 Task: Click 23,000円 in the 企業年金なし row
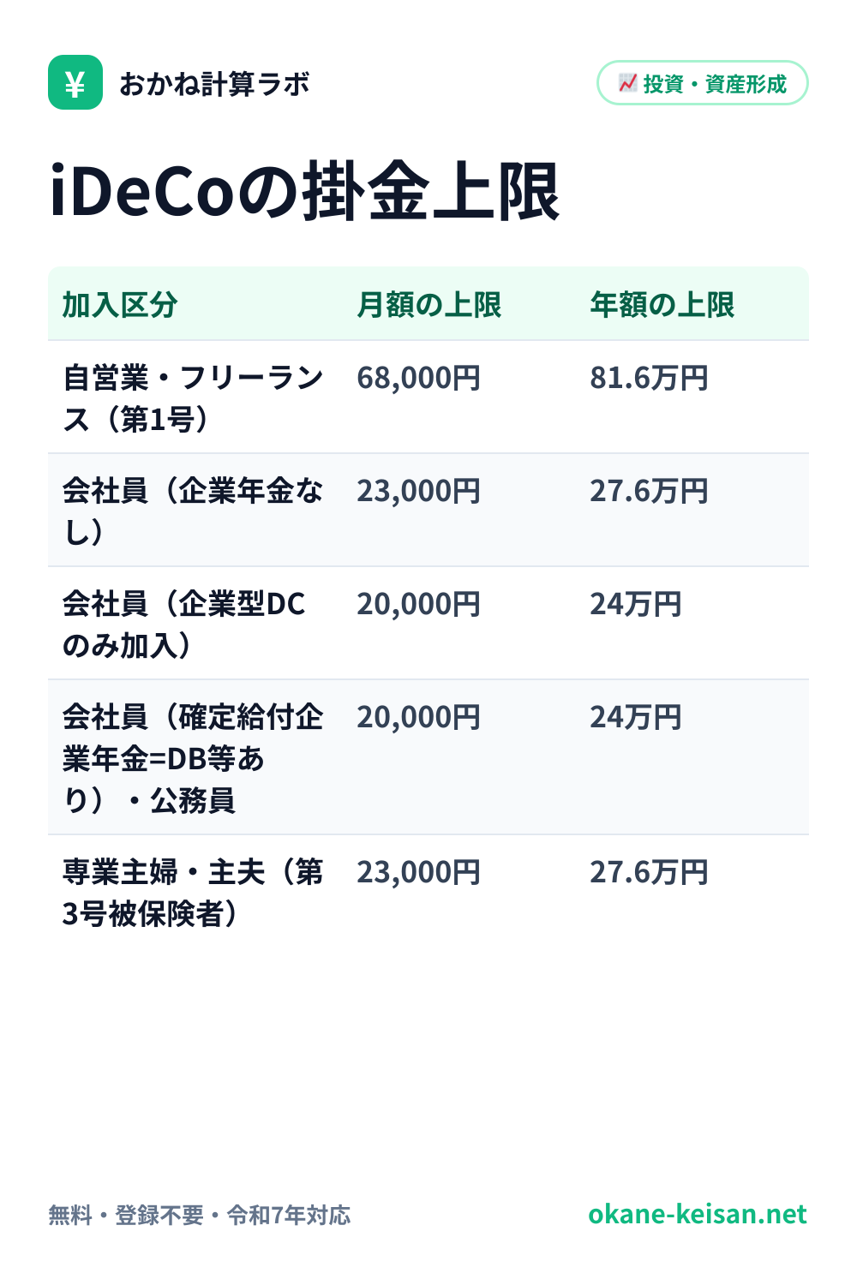click(x=419, y=491)
